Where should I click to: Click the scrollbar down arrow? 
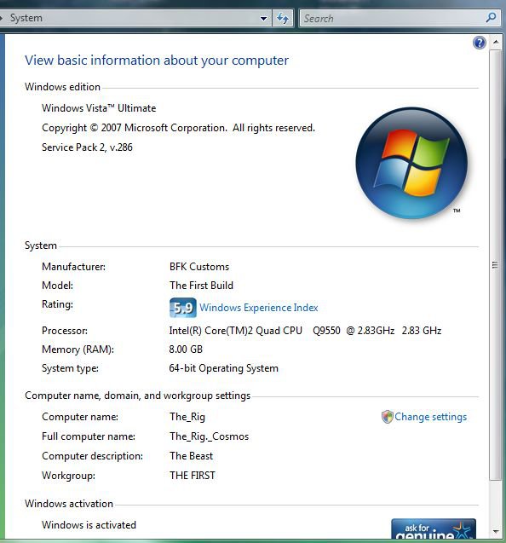tap(496, 531)
